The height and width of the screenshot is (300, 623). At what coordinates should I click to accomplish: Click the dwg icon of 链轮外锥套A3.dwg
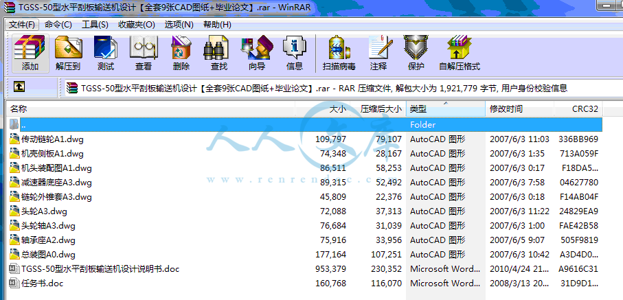14,197
